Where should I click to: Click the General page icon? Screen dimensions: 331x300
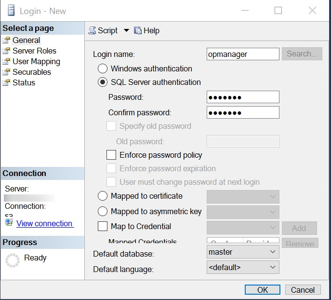coord(6,40)
